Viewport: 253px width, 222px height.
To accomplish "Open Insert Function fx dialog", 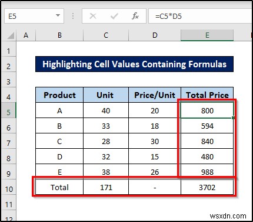I will pyautogui.click(x=135, y=16).
